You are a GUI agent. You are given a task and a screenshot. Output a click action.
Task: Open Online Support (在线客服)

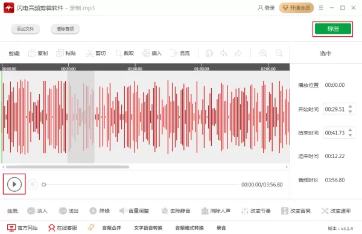pos(63,228)
